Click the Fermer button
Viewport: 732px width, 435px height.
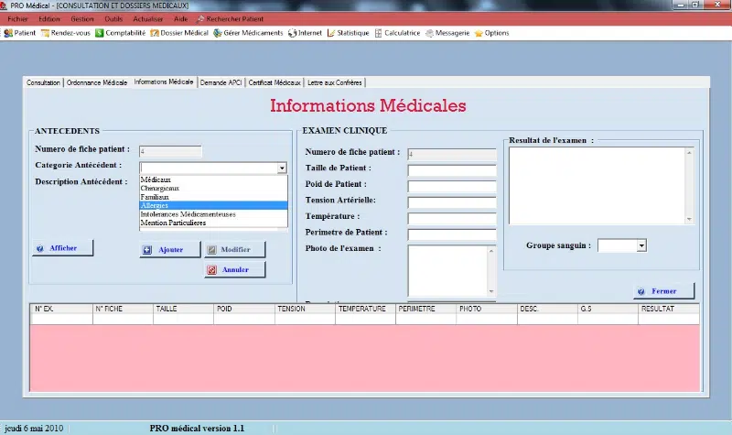[664, 291]
